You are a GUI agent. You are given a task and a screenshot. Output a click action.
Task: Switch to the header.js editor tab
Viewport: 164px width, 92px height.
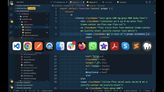pyautogui.click(x=122, y=2)
